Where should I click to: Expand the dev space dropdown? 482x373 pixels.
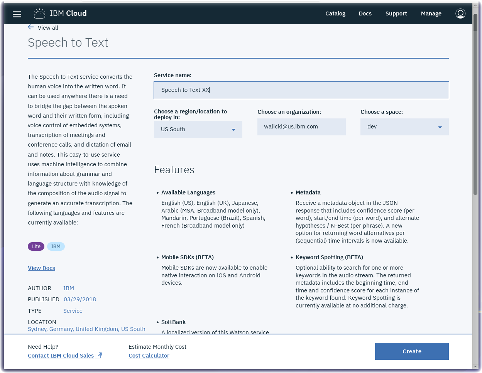[404, 127]
